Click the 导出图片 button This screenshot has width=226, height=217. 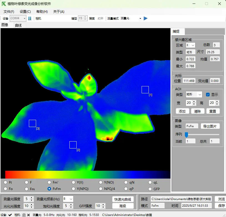(210, 126)
